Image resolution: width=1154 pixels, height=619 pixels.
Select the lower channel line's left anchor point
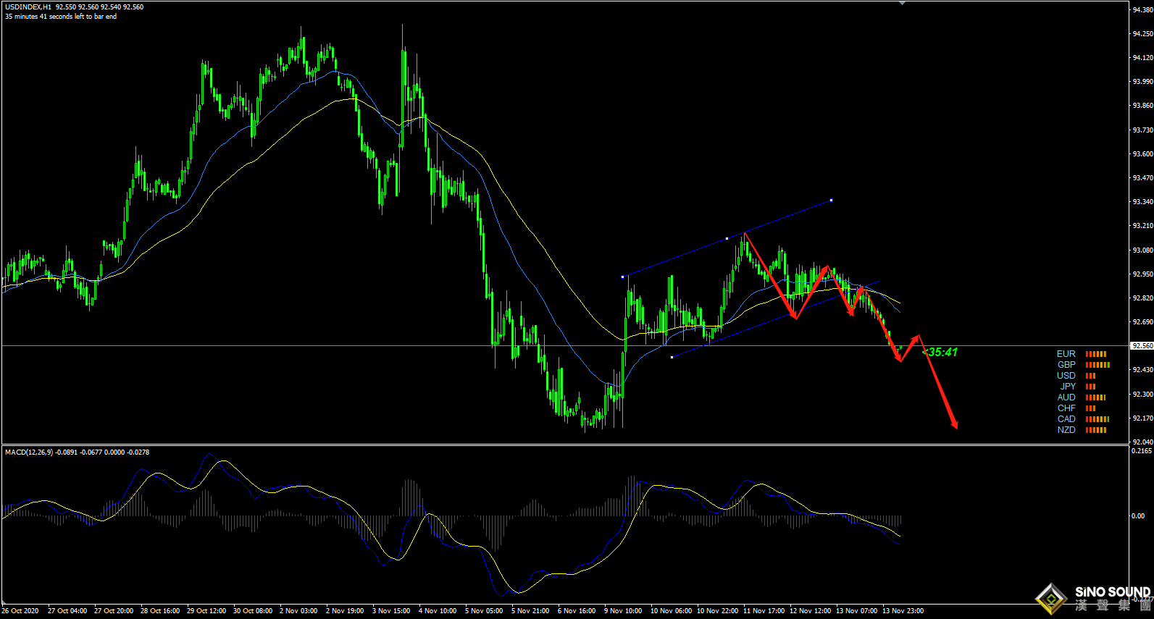(672, 357)
